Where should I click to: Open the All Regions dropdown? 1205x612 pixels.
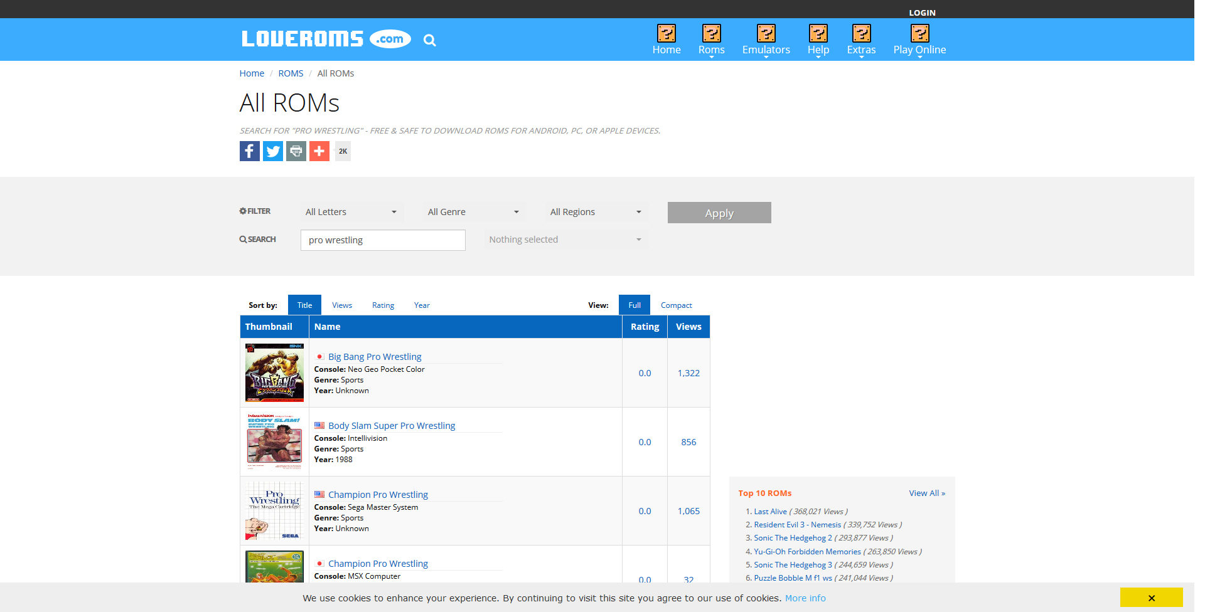pos(596,212)
